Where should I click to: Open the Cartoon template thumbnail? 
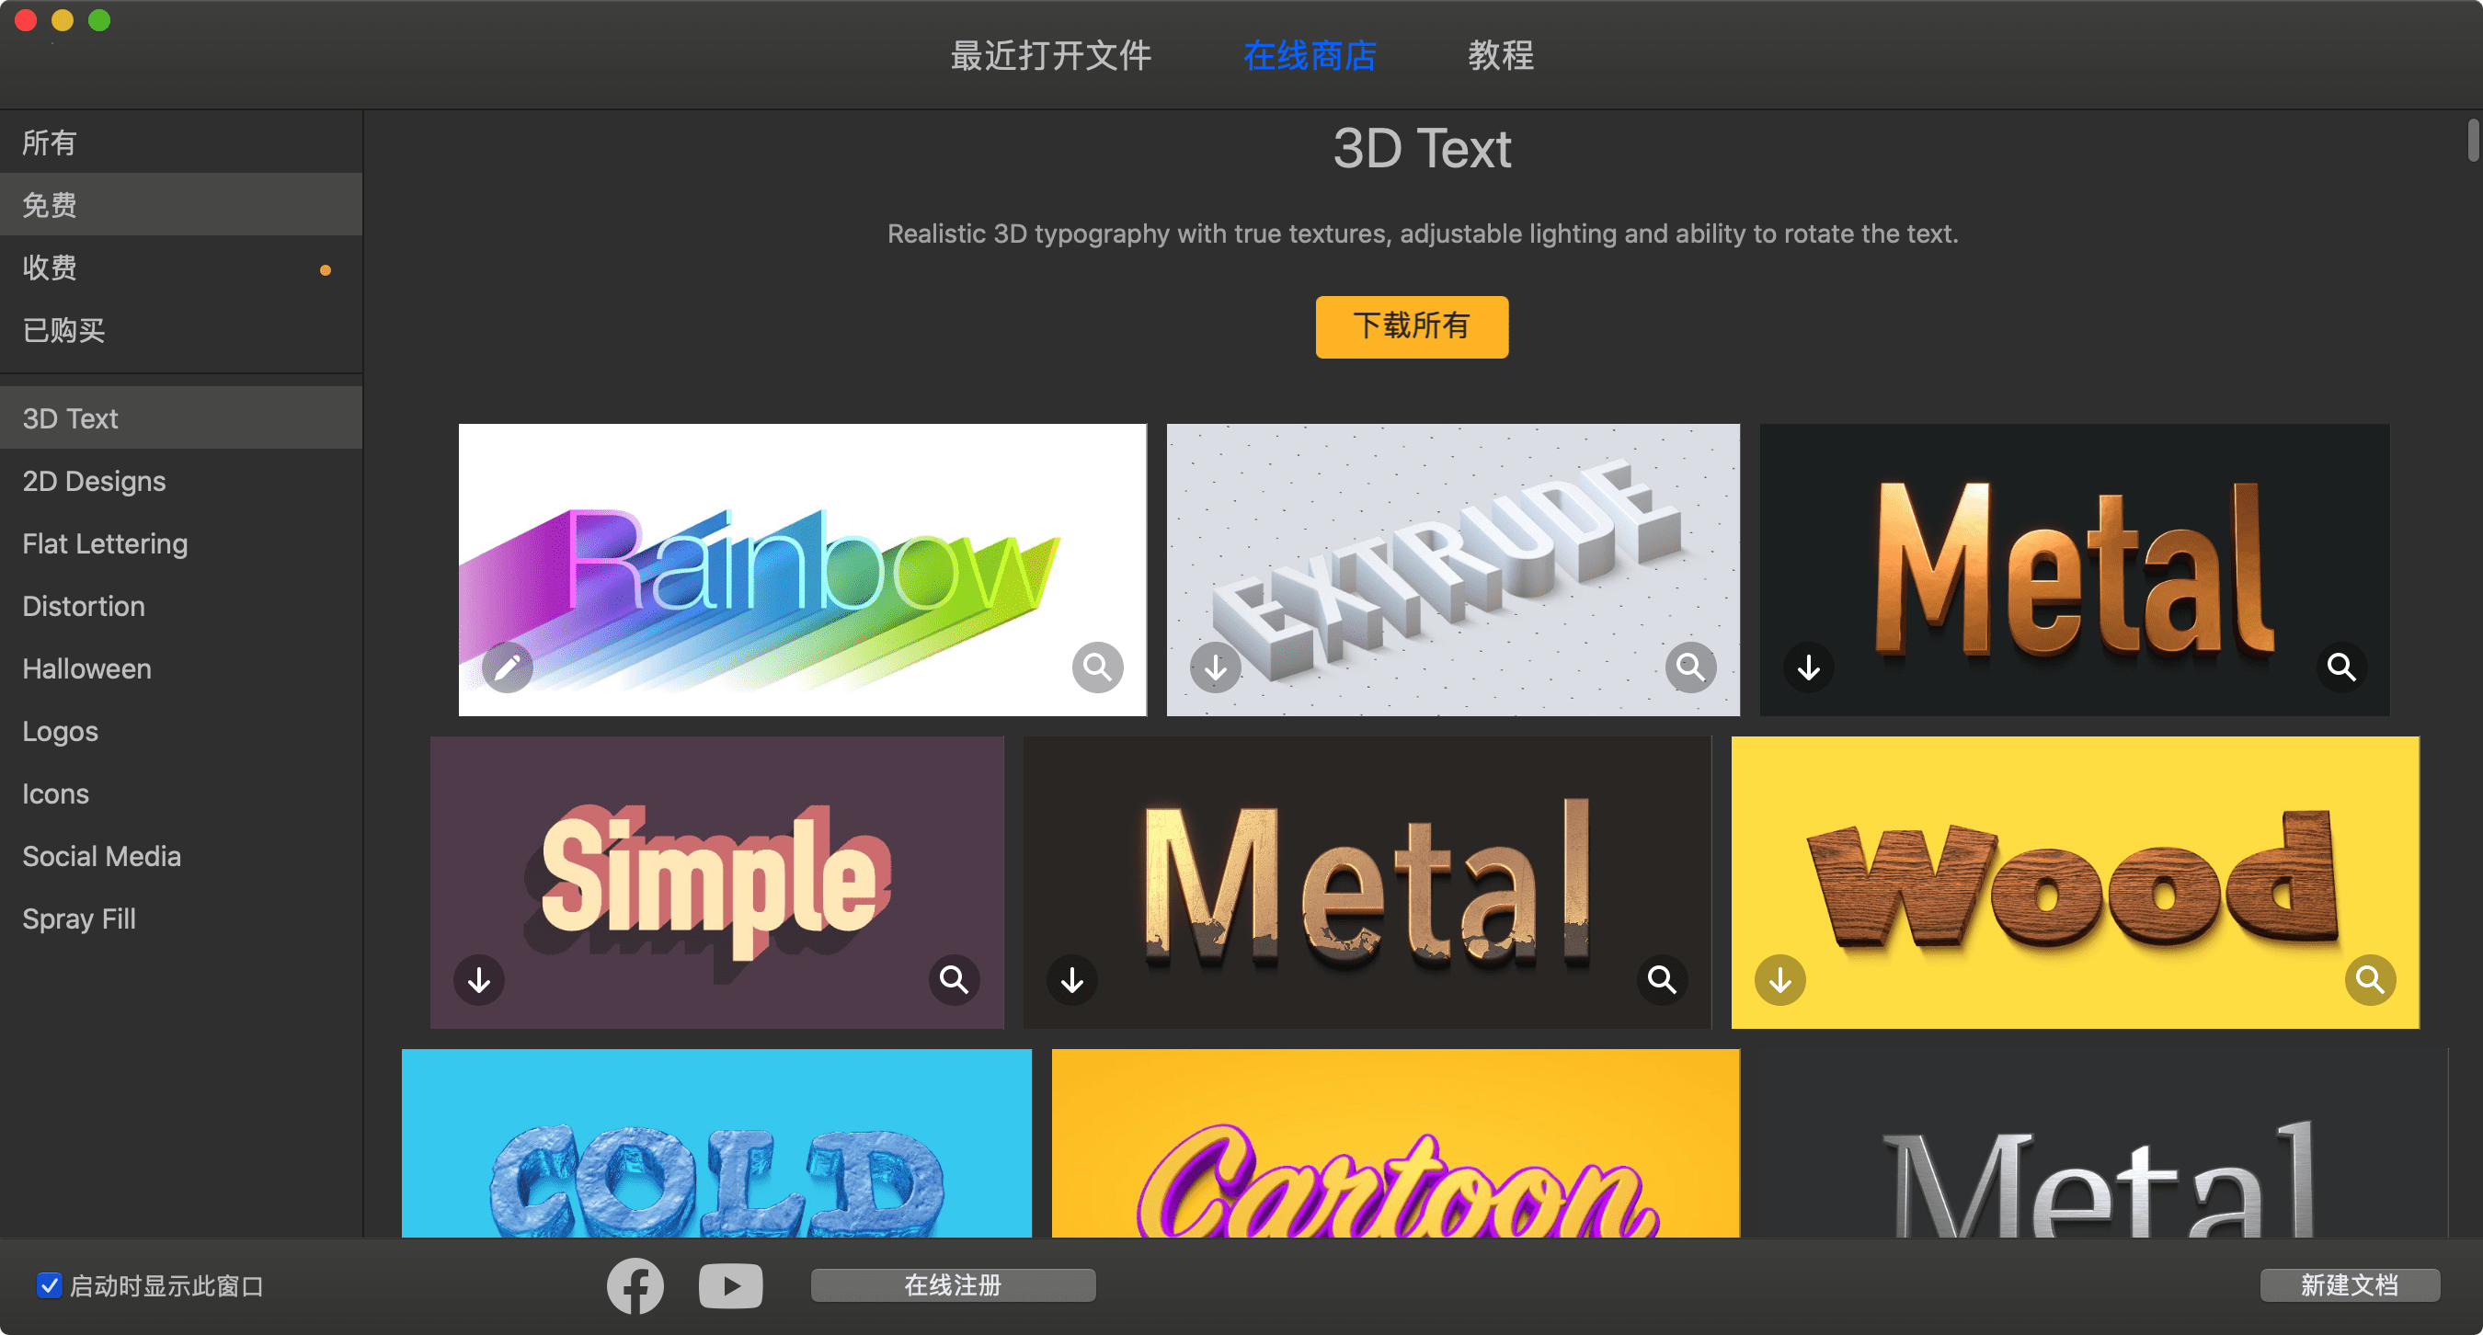tap(1395, 1143)
